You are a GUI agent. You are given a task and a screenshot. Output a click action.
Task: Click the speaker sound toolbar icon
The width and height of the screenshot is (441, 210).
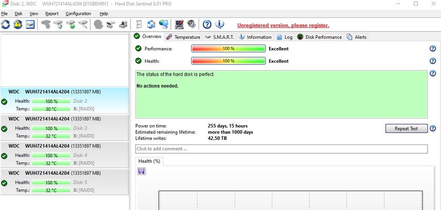click(x=191, y=24)
